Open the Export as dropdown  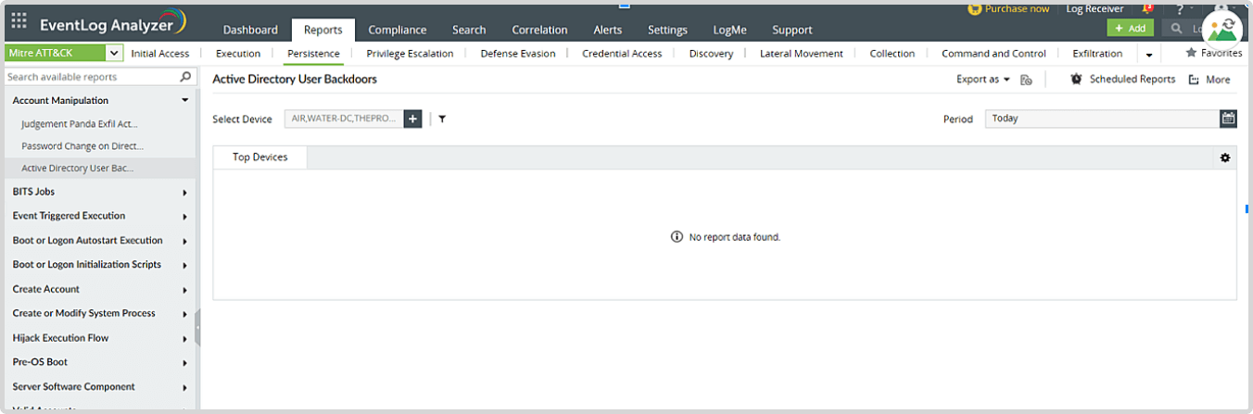tap(983, 80)
